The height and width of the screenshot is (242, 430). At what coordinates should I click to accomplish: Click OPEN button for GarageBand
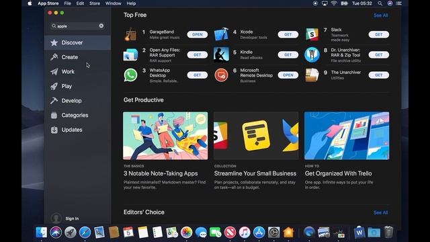(x=198, y=34)
